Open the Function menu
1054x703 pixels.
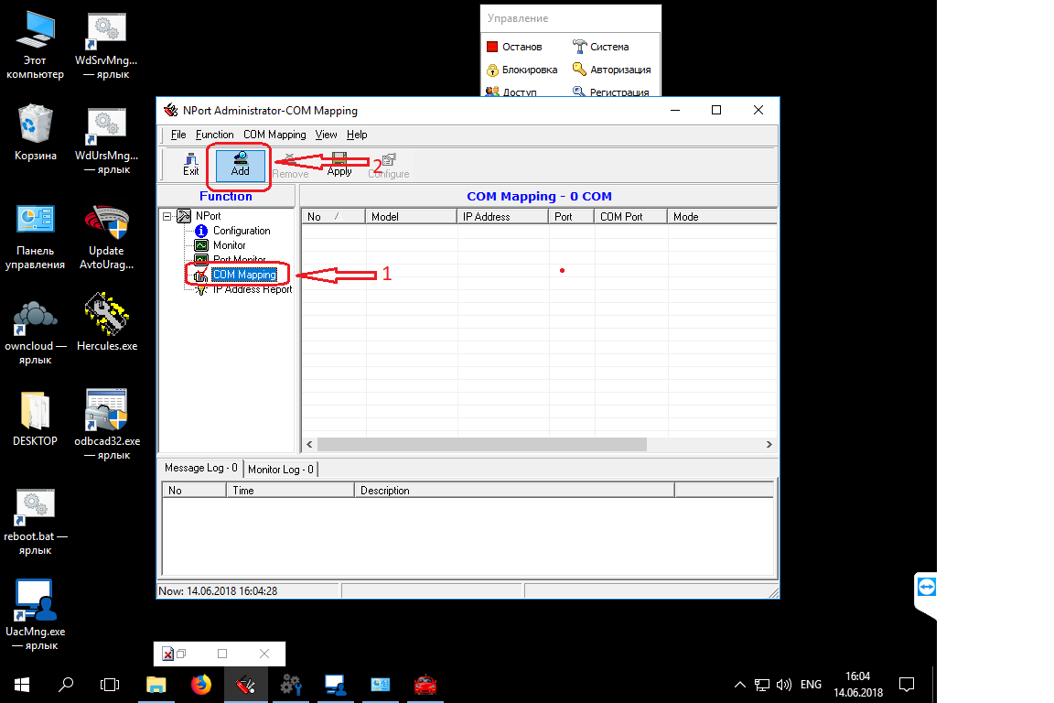coord(214,135)
